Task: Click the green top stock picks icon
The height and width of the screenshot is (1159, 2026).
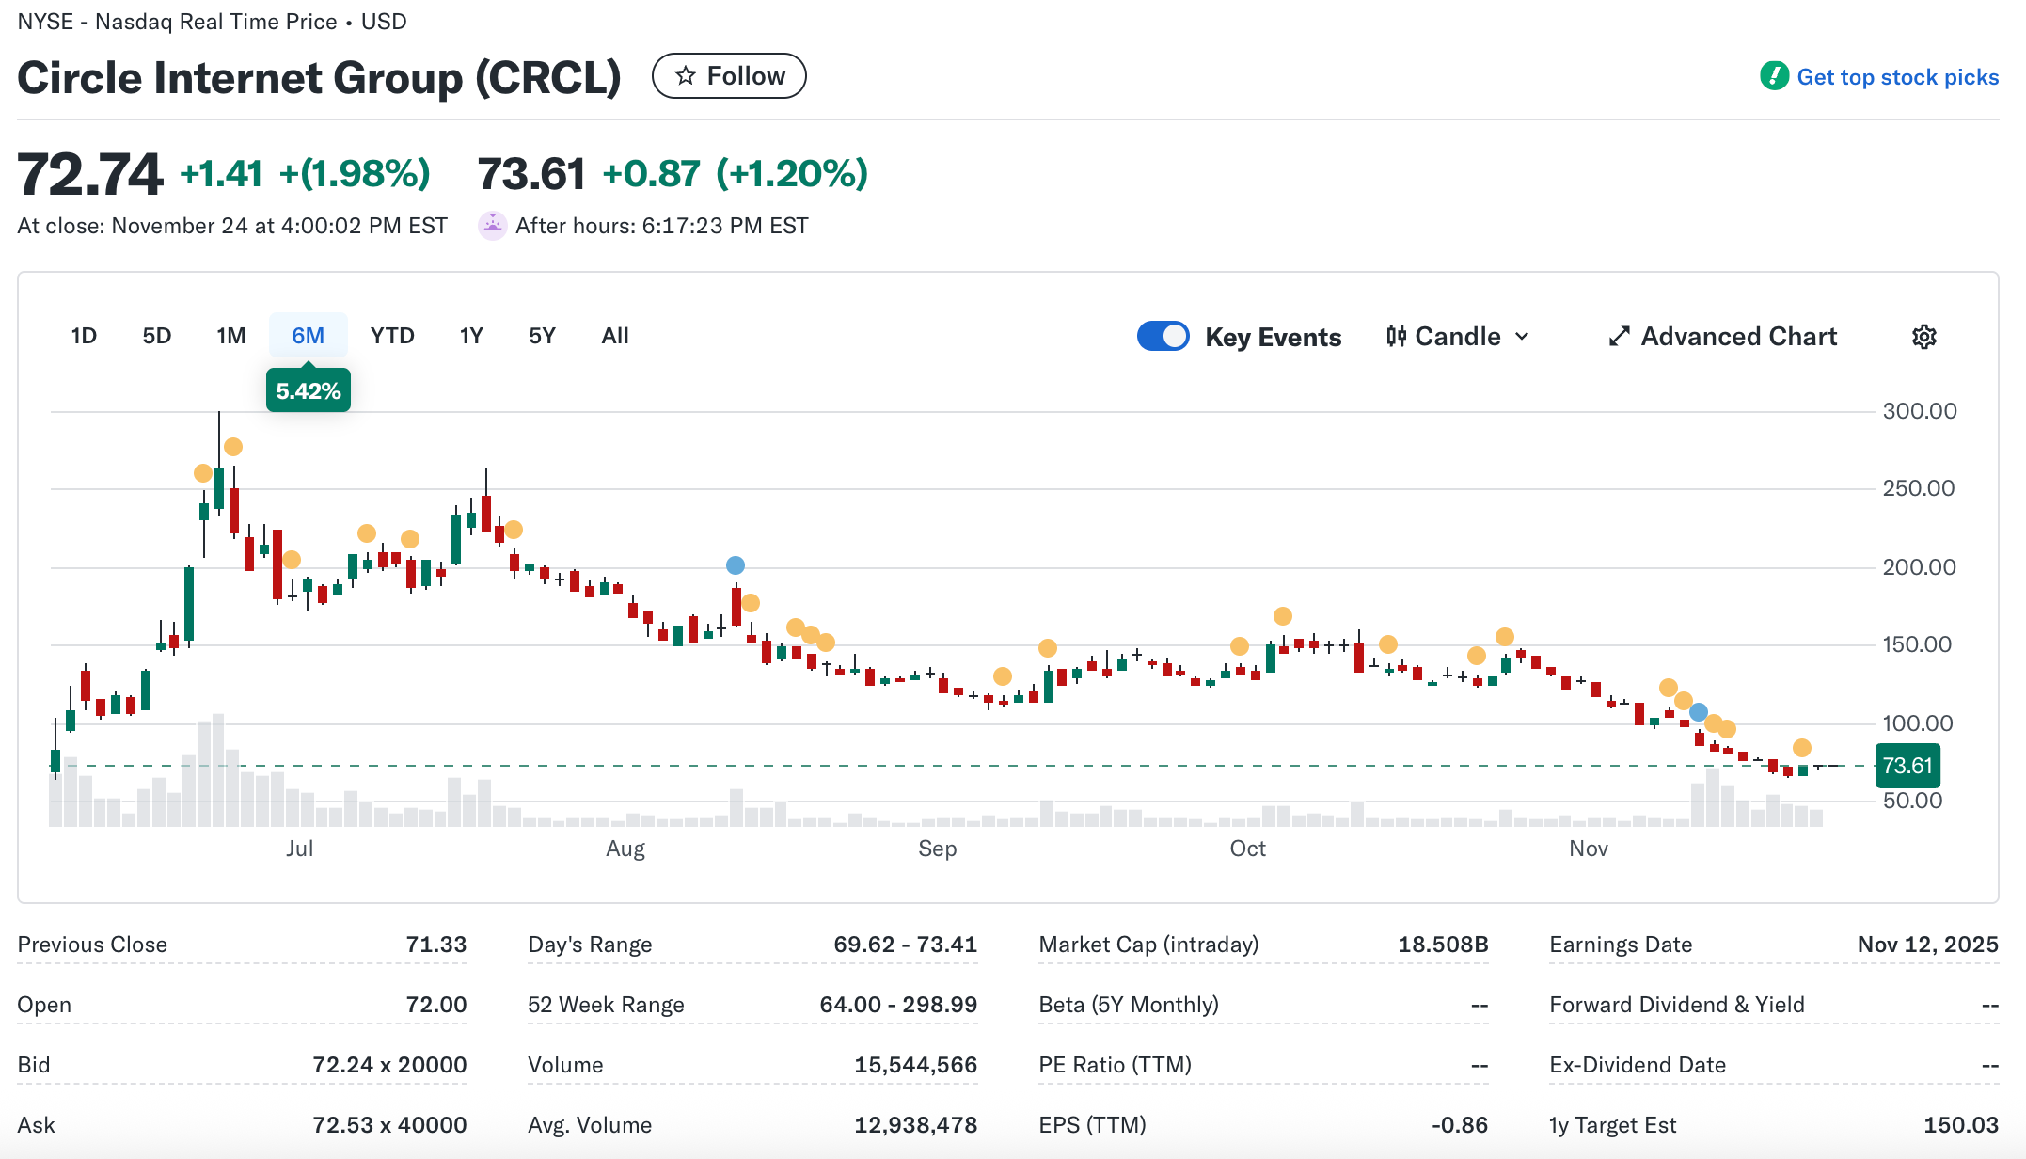Action: [x=1774, y=76]
